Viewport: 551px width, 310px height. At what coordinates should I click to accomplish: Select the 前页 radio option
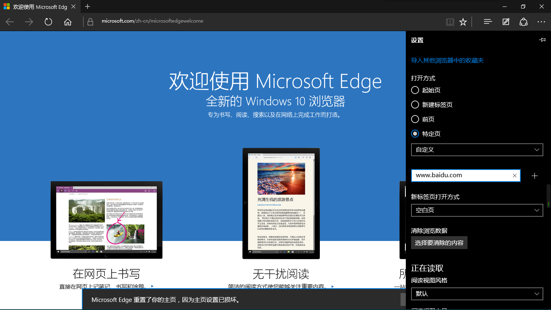click(x=415, y=119)
